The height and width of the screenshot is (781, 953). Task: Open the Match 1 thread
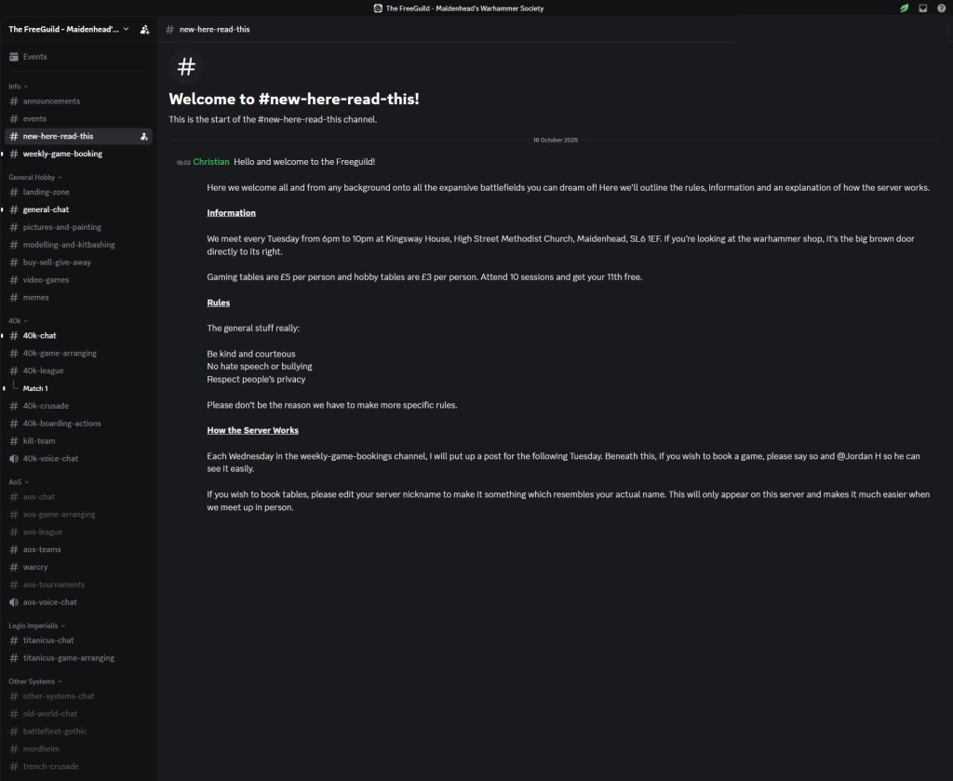coord(35,388)
